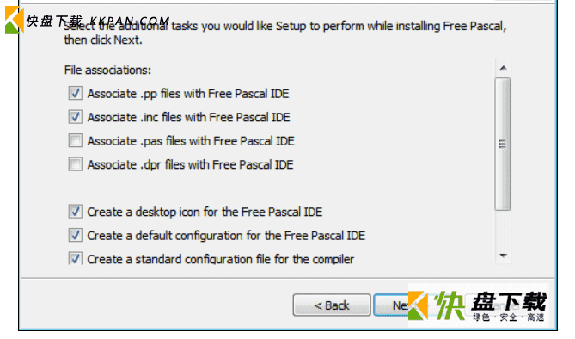
Task: Proceed with the Next button
Action: point(392,305)
